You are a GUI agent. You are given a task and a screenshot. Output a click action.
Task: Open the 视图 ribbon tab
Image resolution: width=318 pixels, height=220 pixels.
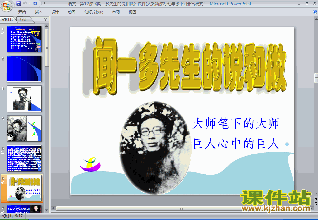click(132, 12)
